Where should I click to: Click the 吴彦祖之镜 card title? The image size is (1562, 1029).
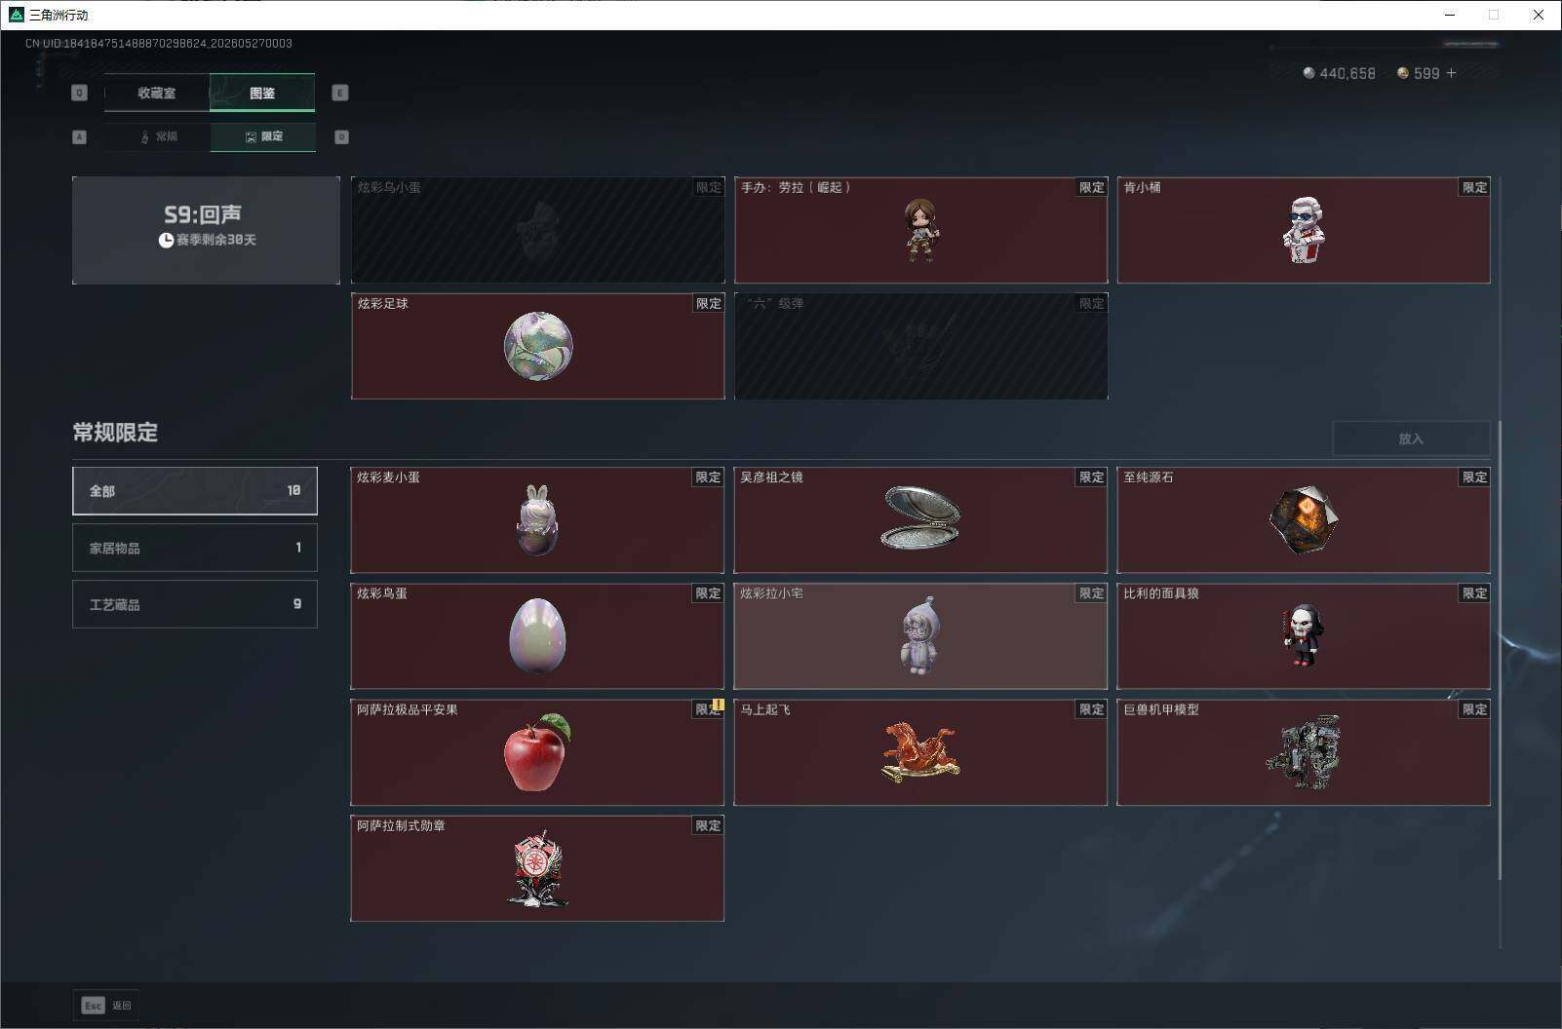pos(771,477)
